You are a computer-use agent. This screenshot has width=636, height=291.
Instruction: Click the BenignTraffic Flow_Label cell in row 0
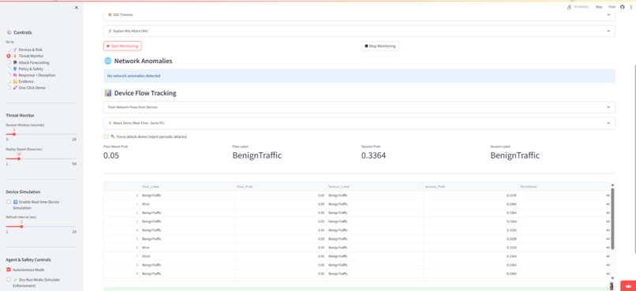tap(187, 196)
